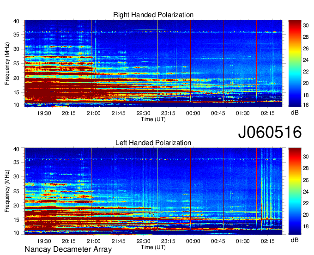Click the "01:30" time tick of the Left Handed plot
Image resolution: width=314 pixels, height=255 pixels.
pyautogui.click(x=243, y=241)
